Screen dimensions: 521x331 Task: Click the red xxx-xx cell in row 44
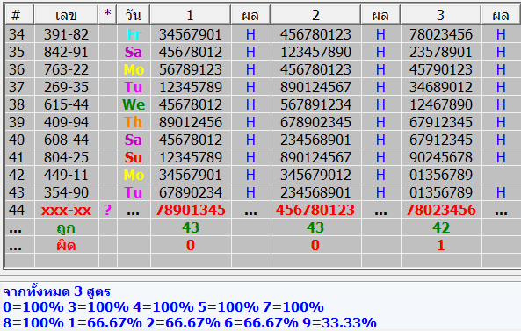[x=66, y=210]
